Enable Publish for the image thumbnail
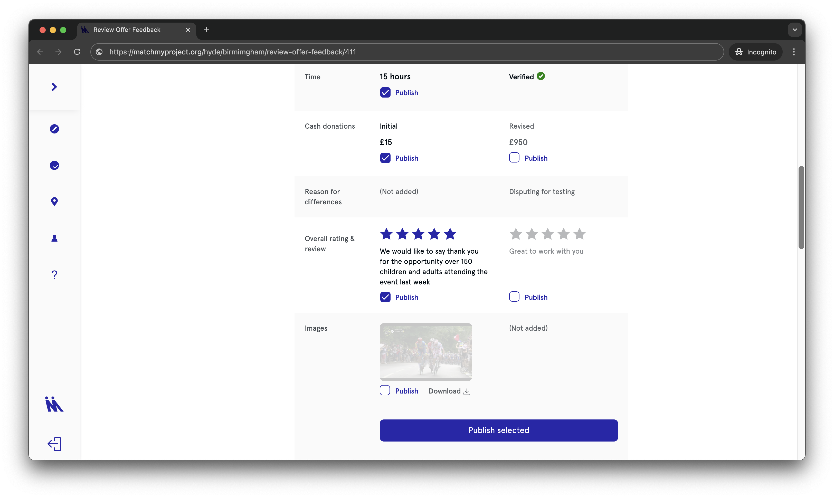This screenshot has width=834, height=498. tap(385, 391)
